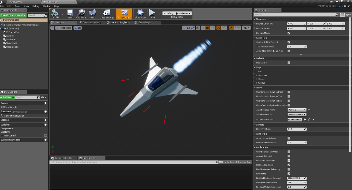Enable Actor Hidden In Game checkbox

[289, 138]
